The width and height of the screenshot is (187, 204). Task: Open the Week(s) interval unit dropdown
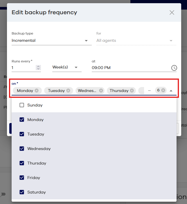(x=65, y=67)
